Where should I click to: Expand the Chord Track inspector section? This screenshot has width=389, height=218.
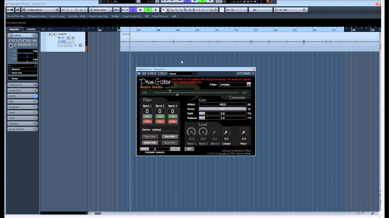(x=22, y=90)
